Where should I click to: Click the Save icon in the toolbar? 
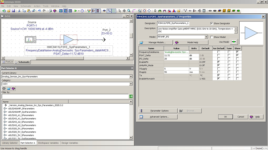point(13,11)
